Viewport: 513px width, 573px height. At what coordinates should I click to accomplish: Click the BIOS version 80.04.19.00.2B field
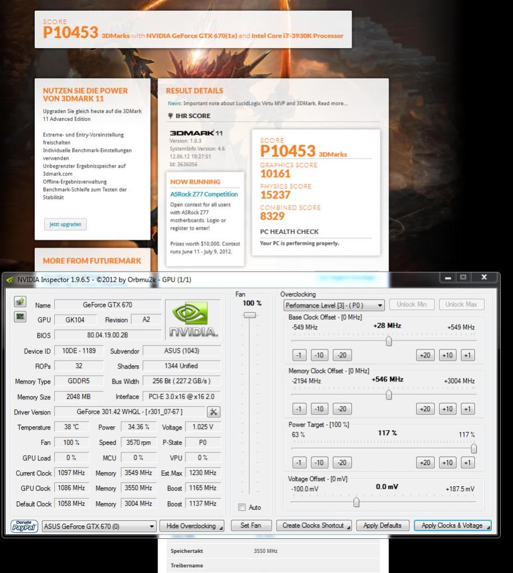click(108, 335)
